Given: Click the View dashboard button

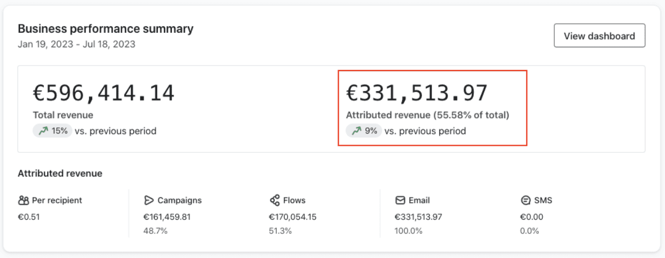Looking at the screenshot, I should click(x=599, y=36).
